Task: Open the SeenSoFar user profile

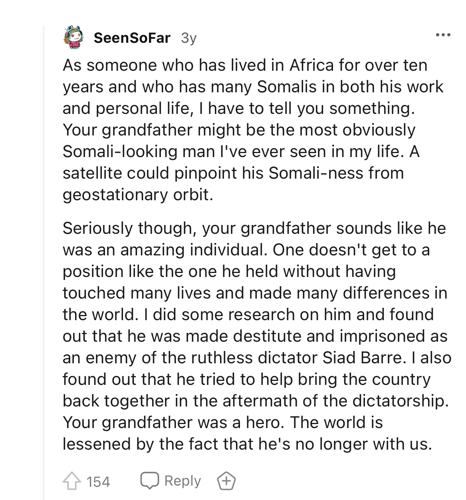Action: coord(132,38)
